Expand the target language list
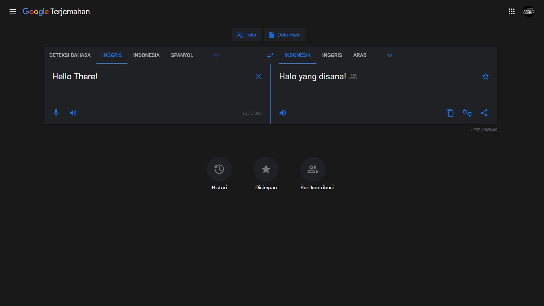The width and height of the screenshot is (544, 306). click(389, 55)
